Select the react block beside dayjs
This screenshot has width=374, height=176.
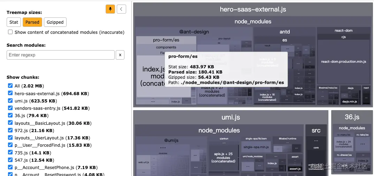pos(366,88)
